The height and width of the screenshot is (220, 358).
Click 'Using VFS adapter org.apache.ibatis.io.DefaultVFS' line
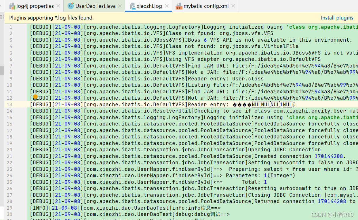click(x=175, y=59)
